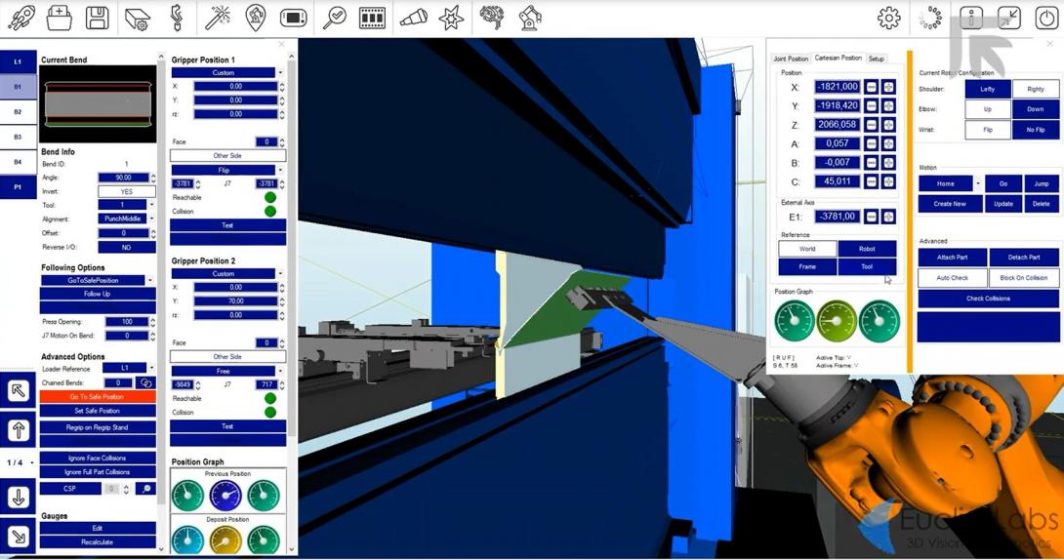Open the film strip icon
Image resolution: width=1064 pixels, height=560 pixels.
[372, 18]
